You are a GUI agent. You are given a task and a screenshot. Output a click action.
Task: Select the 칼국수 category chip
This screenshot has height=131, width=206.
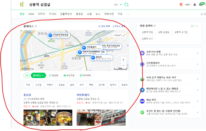[x=113, y=85]
